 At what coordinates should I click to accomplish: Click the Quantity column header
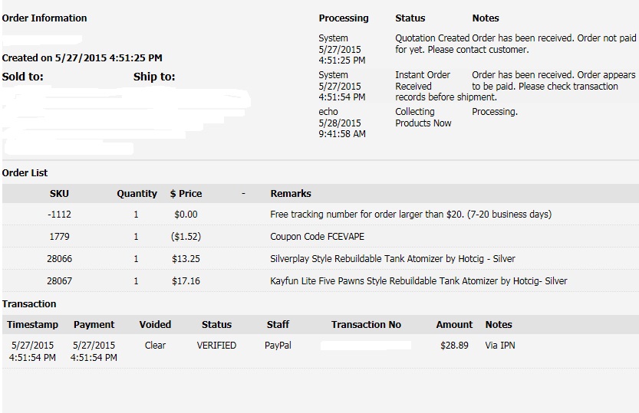pyautogui.click(x=137, y=194)
